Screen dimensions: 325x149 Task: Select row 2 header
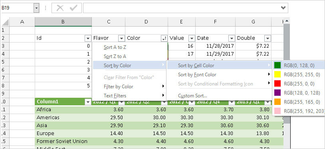[4, 38]
